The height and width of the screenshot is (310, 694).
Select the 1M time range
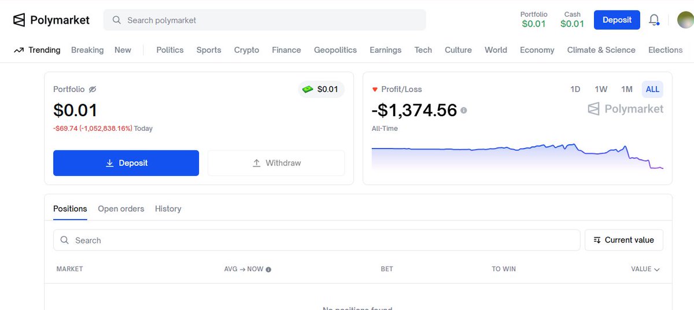(x=627, y=89)
